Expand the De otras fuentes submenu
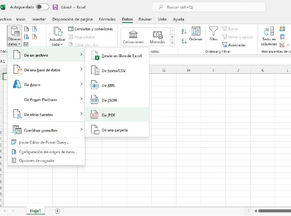Screen dimensions: 291x216 [x=46, y=114]
